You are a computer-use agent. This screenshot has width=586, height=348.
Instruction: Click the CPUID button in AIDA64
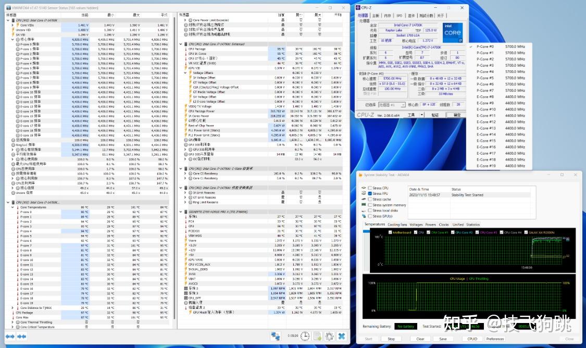coord(472,339)
